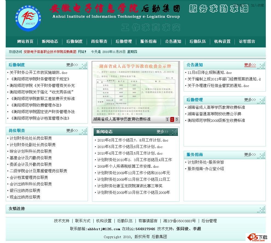This screenshot has width=271, height=243.
Task: Open 委派会计及外勤岗位职责
Action: point(31,164)
